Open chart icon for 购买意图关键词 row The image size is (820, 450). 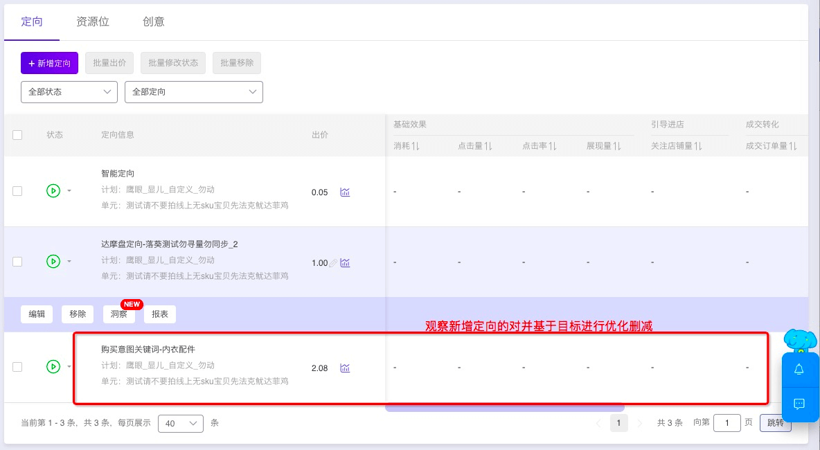(345, 368)
